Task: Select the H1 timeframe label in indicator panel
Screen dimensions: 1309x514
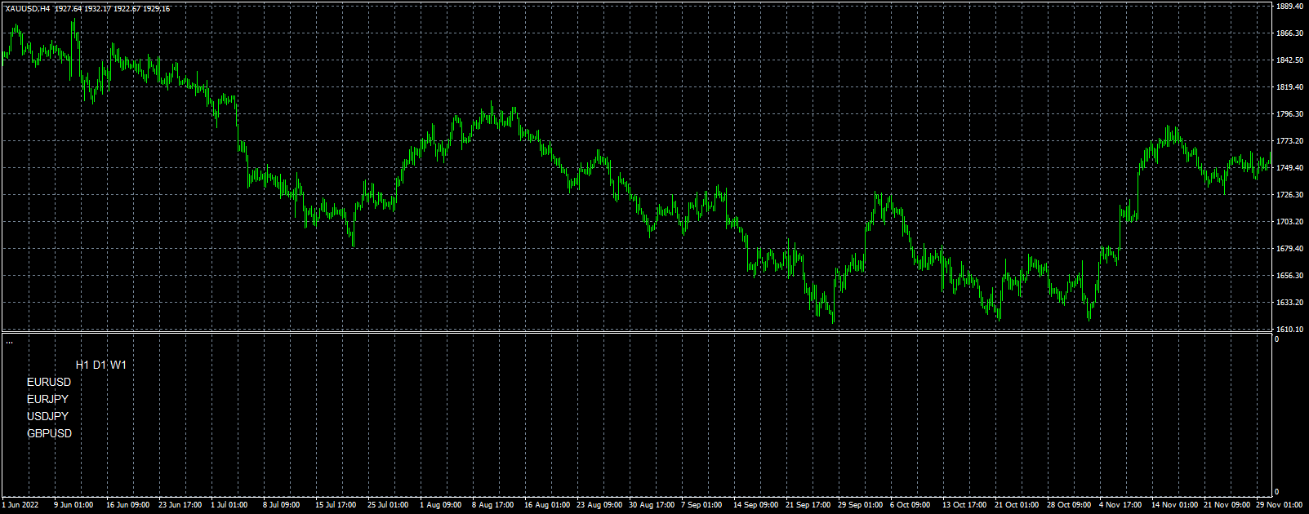Action: click(x=82, y=365)
